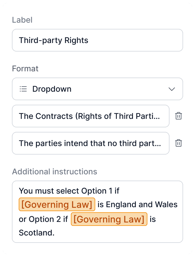
Task: Click the 'or Option 2 if' text
Action: point(43,219)
